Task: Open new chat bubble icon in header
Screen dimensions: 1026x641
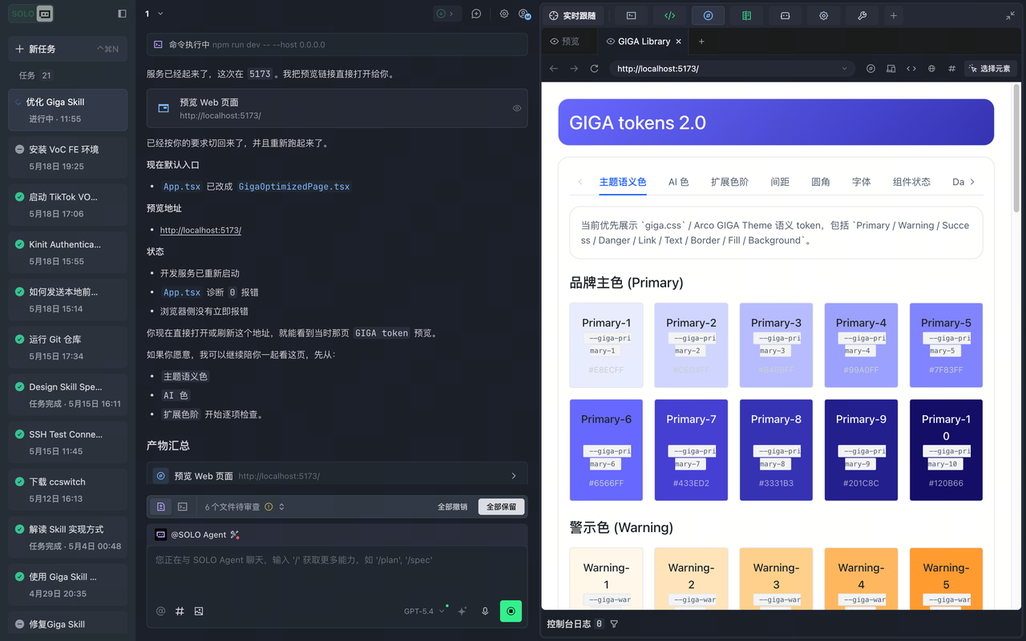Action: point(476,14)
